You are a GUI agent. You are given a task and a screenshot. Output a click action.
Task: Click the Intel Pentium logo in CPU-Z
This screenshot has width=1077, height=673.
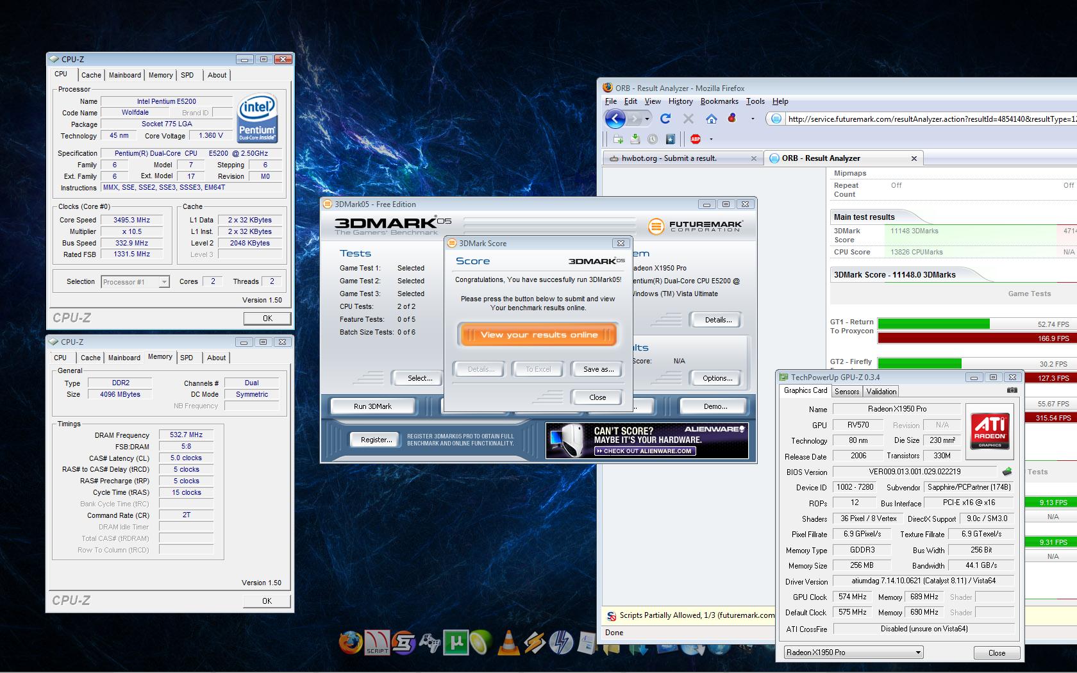tap(257, 118)
